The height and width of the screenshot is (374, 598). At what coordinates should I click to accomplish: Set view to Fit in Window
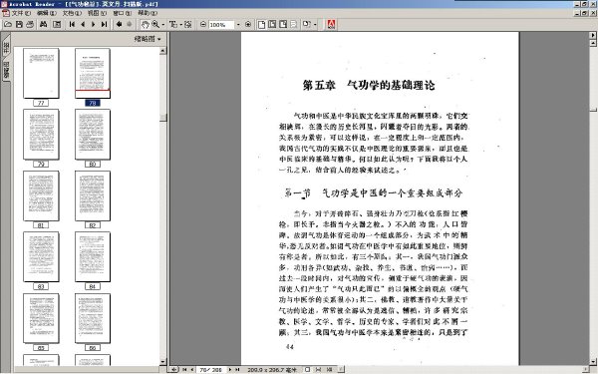272,24
